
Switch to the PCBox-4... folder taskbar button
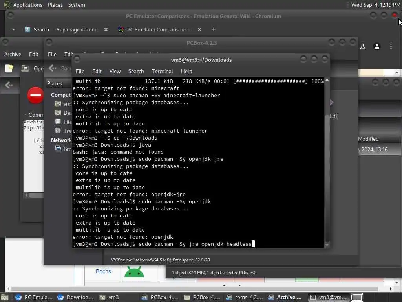pos(202,297)
